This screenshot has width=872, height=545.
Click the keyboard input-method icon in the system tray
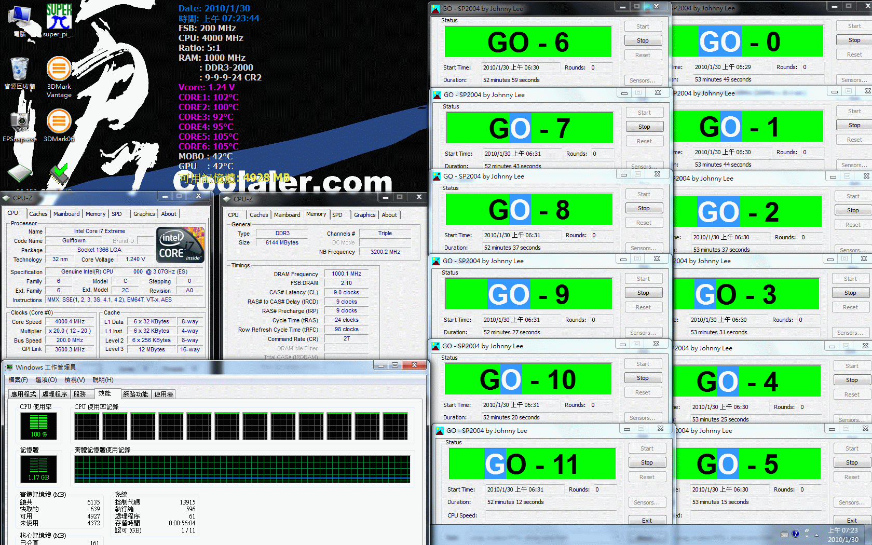point(784,534)
